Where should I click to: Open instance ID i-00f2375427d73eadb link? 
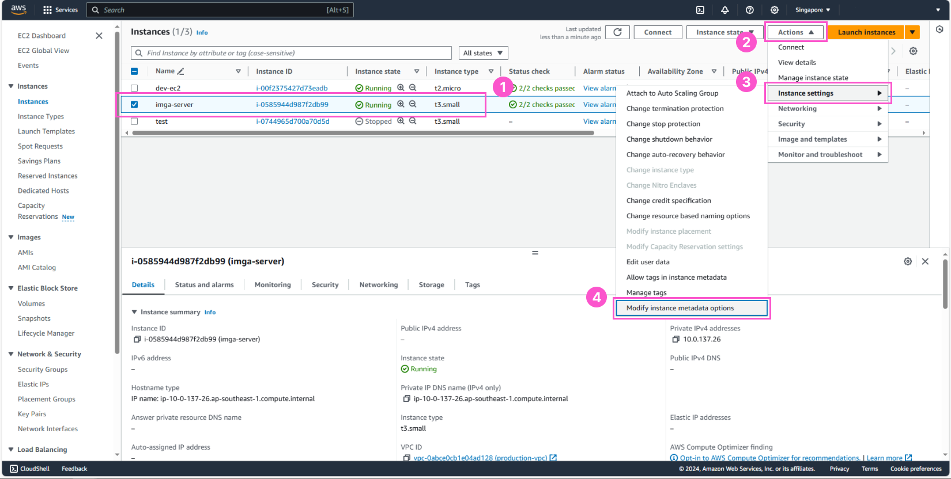coord(292,88)
